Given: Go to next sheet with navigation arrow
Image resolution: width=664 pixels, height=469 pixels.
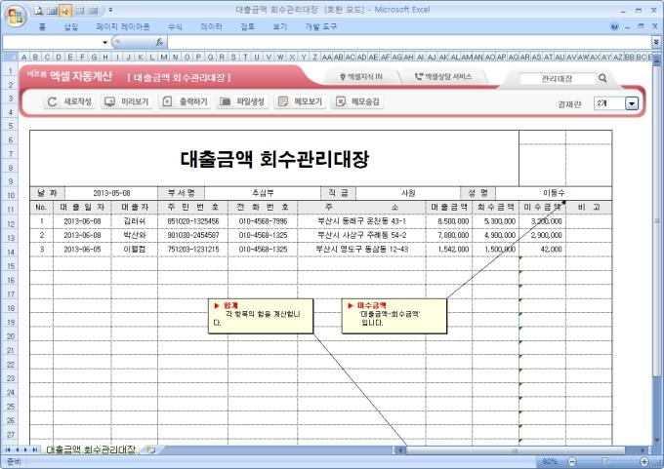Looking at the screenshot, I should (x=25, y=449).
